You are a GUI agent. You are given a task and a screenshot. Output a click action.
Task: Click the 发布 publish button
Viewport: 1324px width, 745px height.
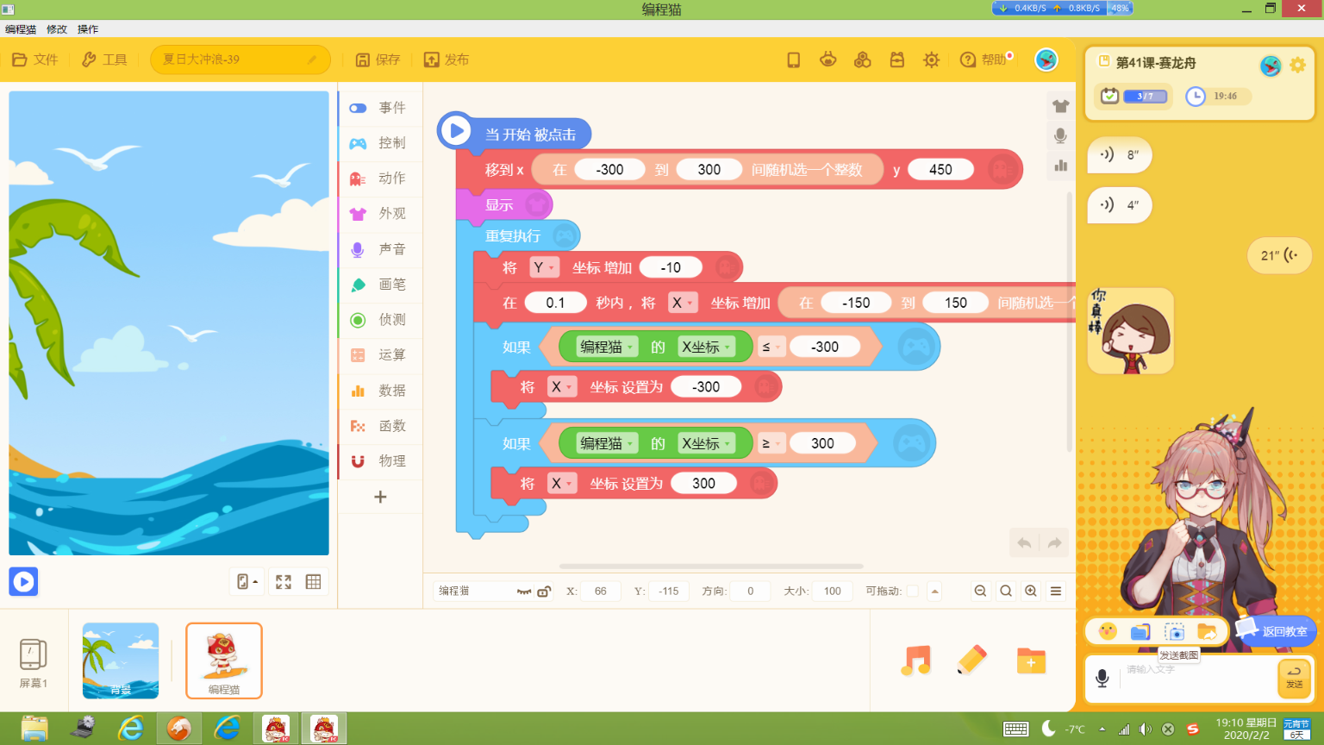point(447,59)
